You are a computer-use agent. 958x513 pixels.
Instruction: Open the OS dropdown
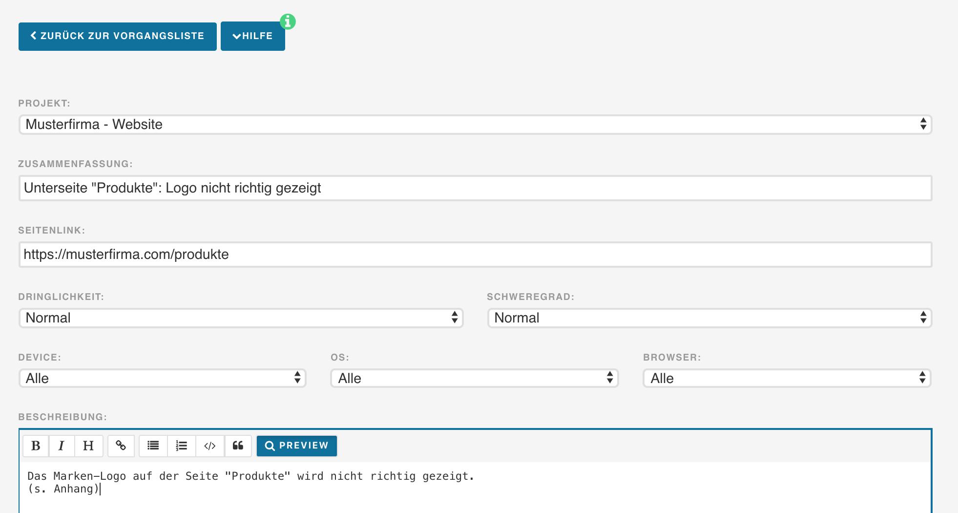click(x=475, y=378)
